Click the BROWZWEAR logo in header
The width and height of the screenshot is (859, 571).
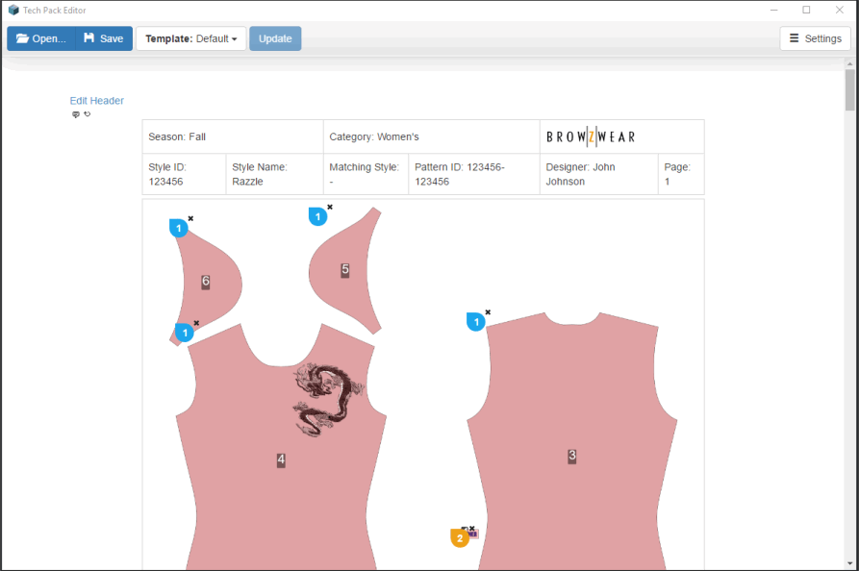pos(591,137)
